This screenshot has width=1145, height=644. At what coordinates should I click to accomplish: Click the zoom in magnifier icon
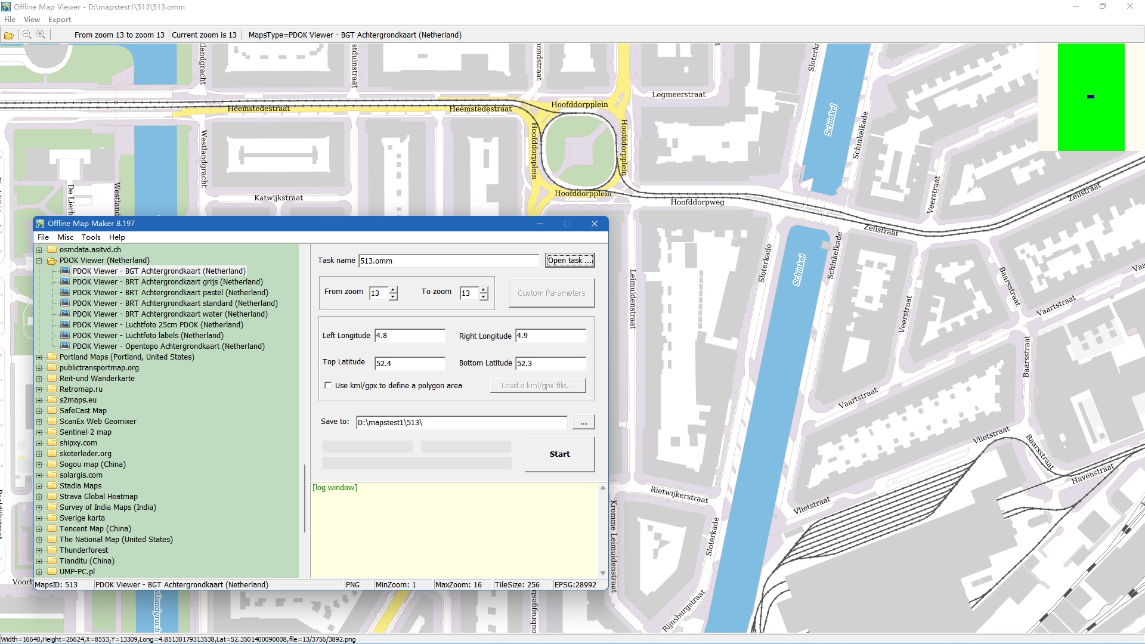coord(41,35)
